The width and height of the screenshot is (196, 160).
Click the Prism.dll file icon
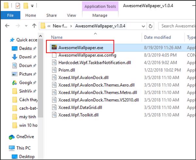click(x=54, y=70)
